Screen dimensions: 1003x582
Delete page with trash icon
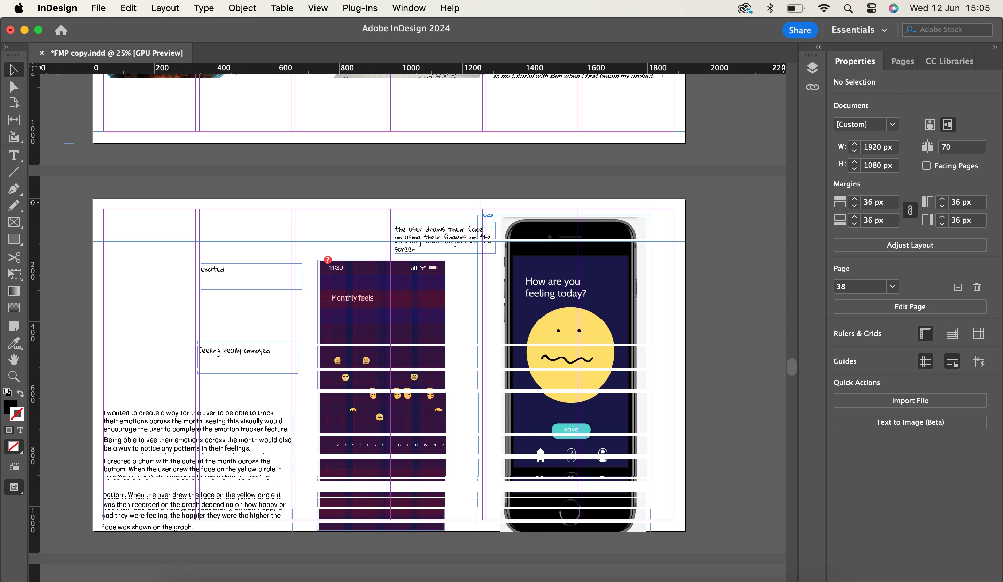(x=976, y=287)
